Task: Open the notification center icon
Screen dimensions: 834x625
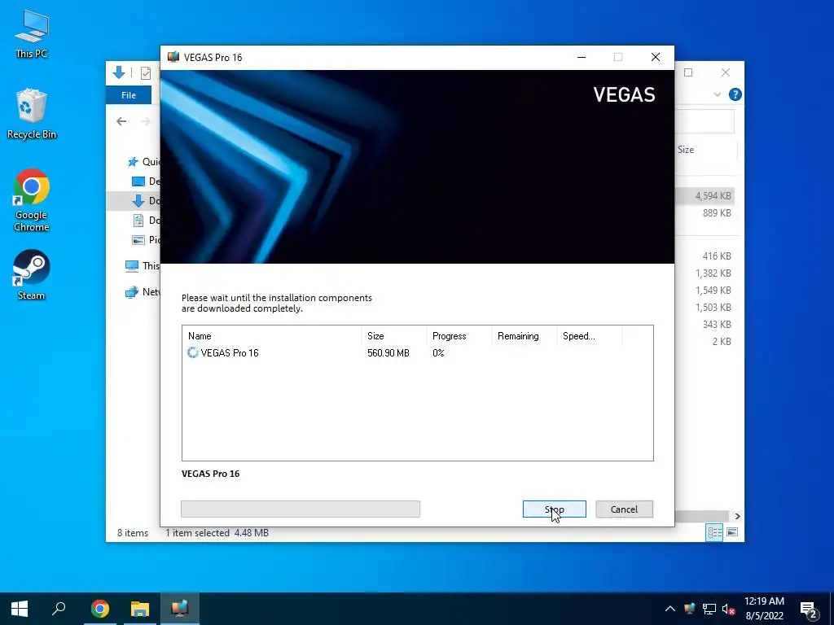Action: (x=809, y=610)
